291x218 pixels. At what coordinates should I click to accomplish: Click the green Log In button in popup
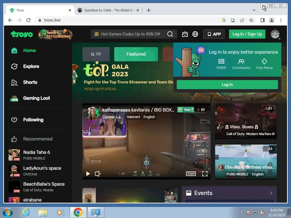(x=227, y=85)
